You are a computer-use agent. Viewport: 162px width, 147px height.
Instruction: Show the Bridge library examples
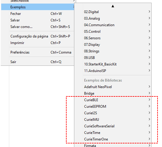click(113, 93)
